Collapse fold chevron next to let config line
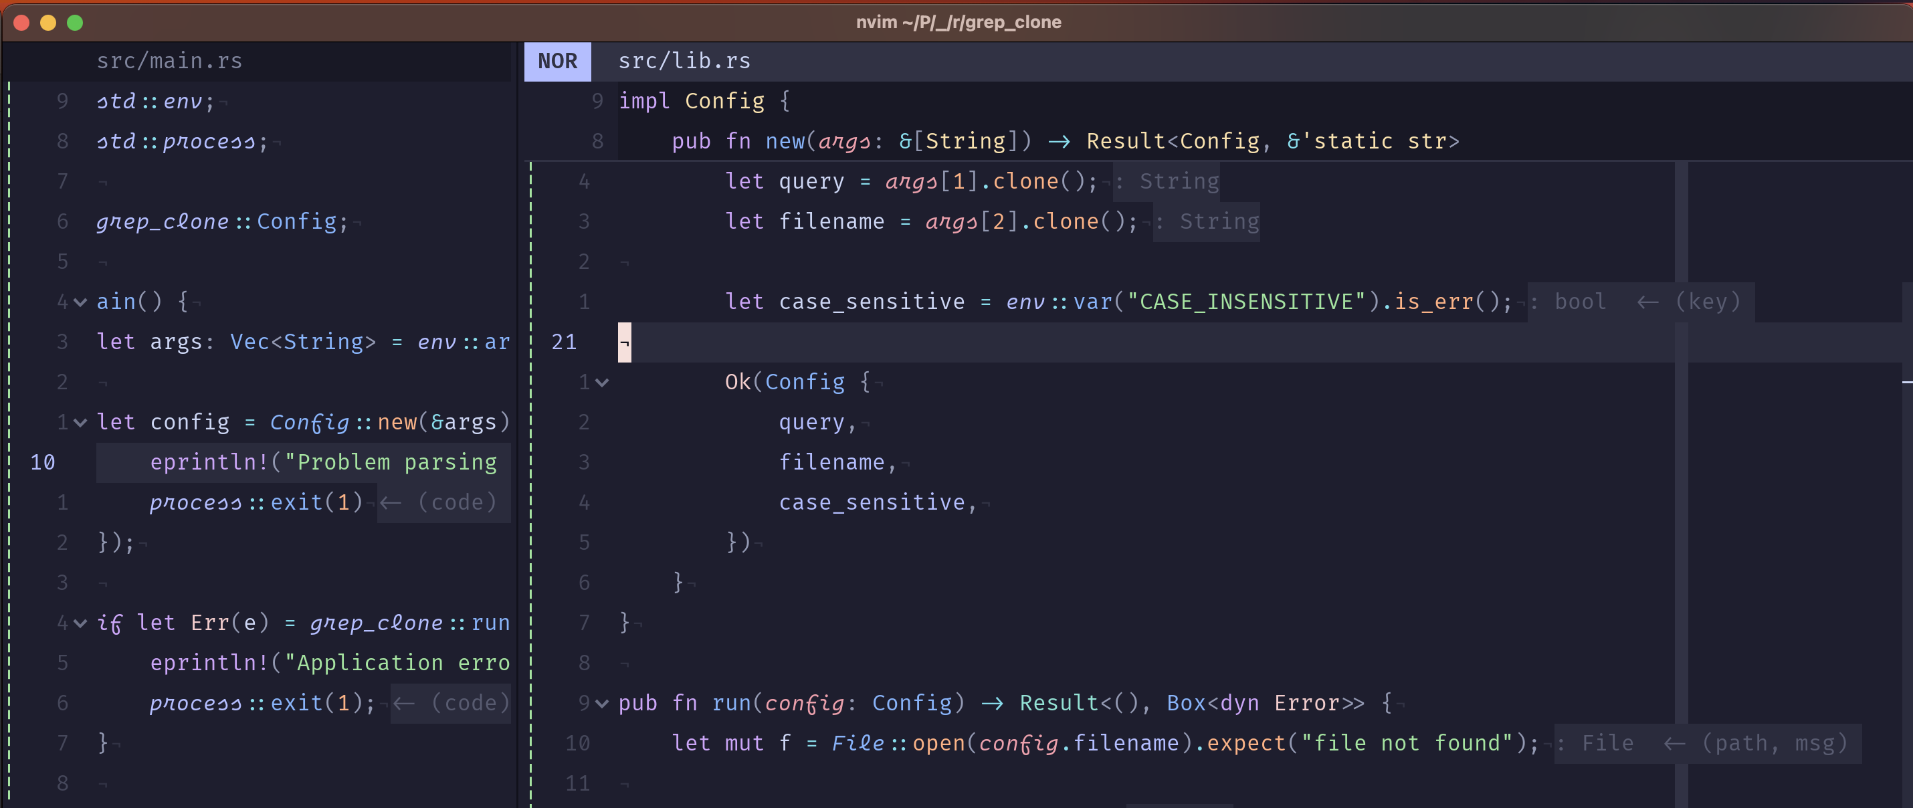The image size is (1913, 808). point(80,423)
